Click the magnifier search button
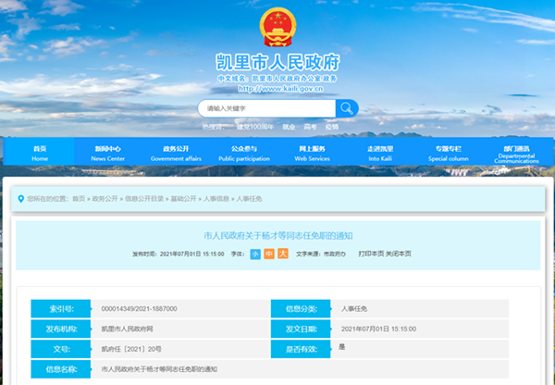 click(x=346, y=108)
